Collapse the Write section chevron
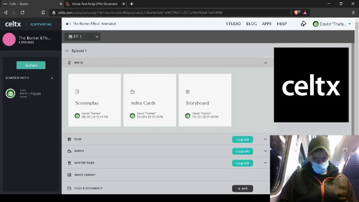Screen dimensions: 359x202 [265, 63]
